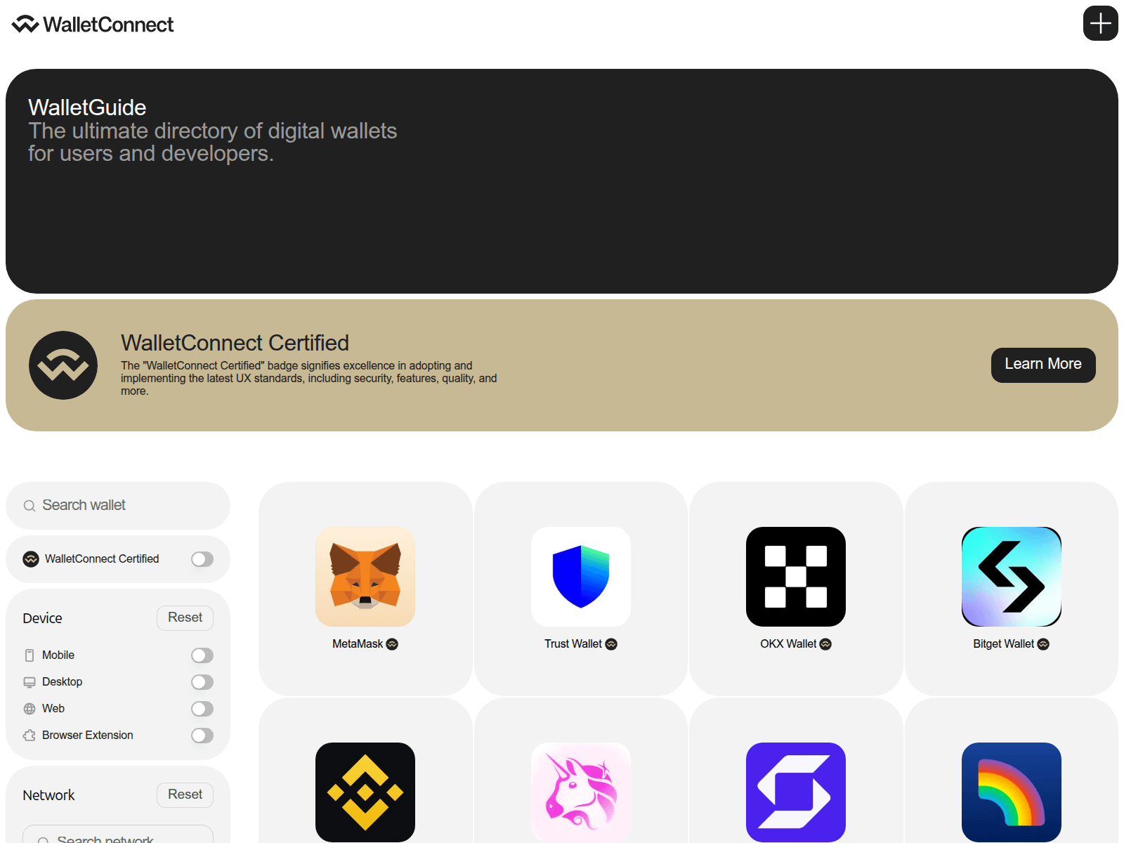Click the certified badge next to OKX Wallet
The width and height of the screenshot is (1124, 843).
click(x=825, y=644)
